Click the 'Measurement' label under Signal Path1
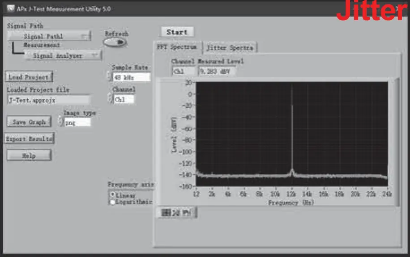Image resolution: width=410 pixels, height=257 pixels. point(42,45)
